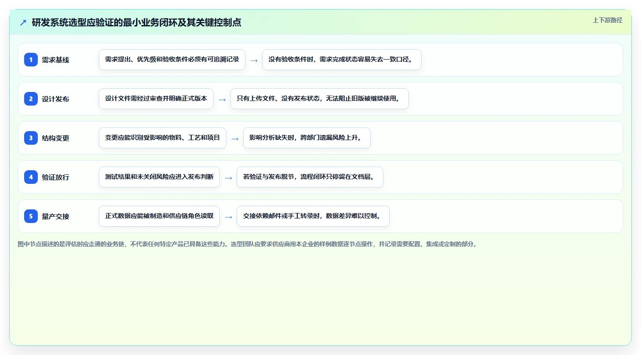Select step number 3 badge for 结构变更
Viewport: 641px width, 355px height.
tap(31, 138)
